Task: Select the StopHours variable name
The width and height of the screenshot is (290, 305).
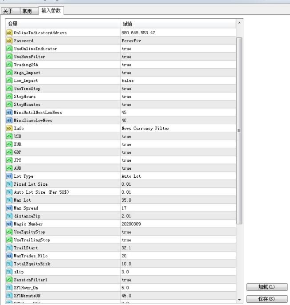Action: click(24, 97)
